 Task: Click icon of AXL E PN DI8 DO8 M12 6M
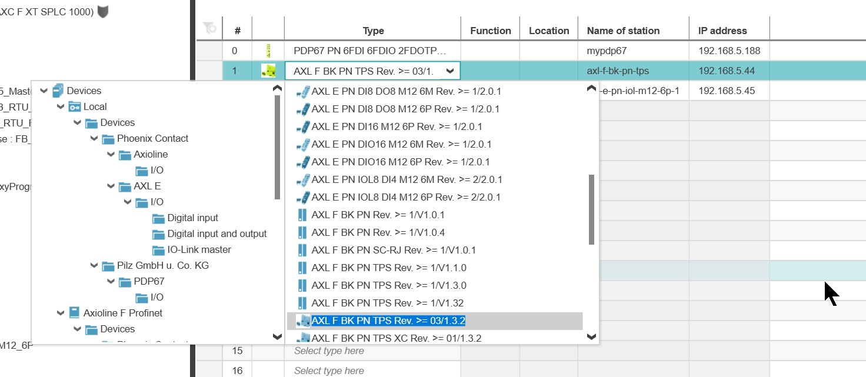(302, 91)
